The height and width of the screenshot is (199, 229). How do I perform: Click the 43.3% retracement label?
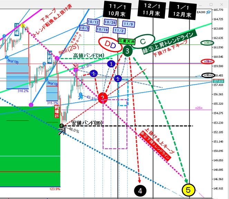coord(92,98)
